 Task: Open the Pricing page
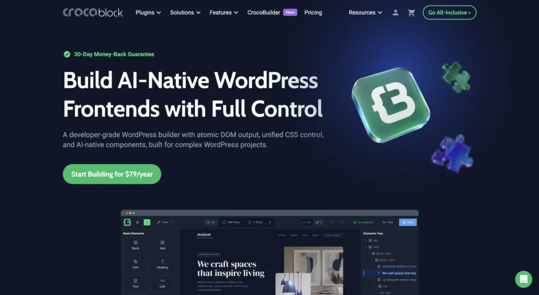313,13
